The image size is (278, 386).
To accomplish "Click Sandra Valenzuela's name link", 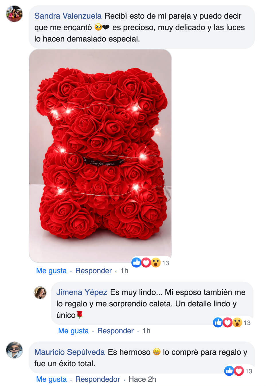I will (68, 16).
